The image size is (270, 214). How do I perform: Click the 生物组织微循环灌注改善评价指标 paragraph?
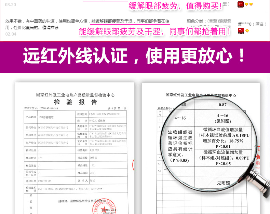tap(180, 143)
